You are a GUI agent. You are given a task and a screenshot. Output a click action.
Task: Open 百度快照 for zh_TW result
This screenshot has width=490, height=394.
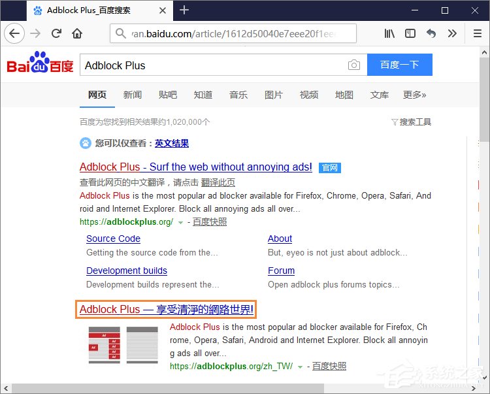point(329,366)
